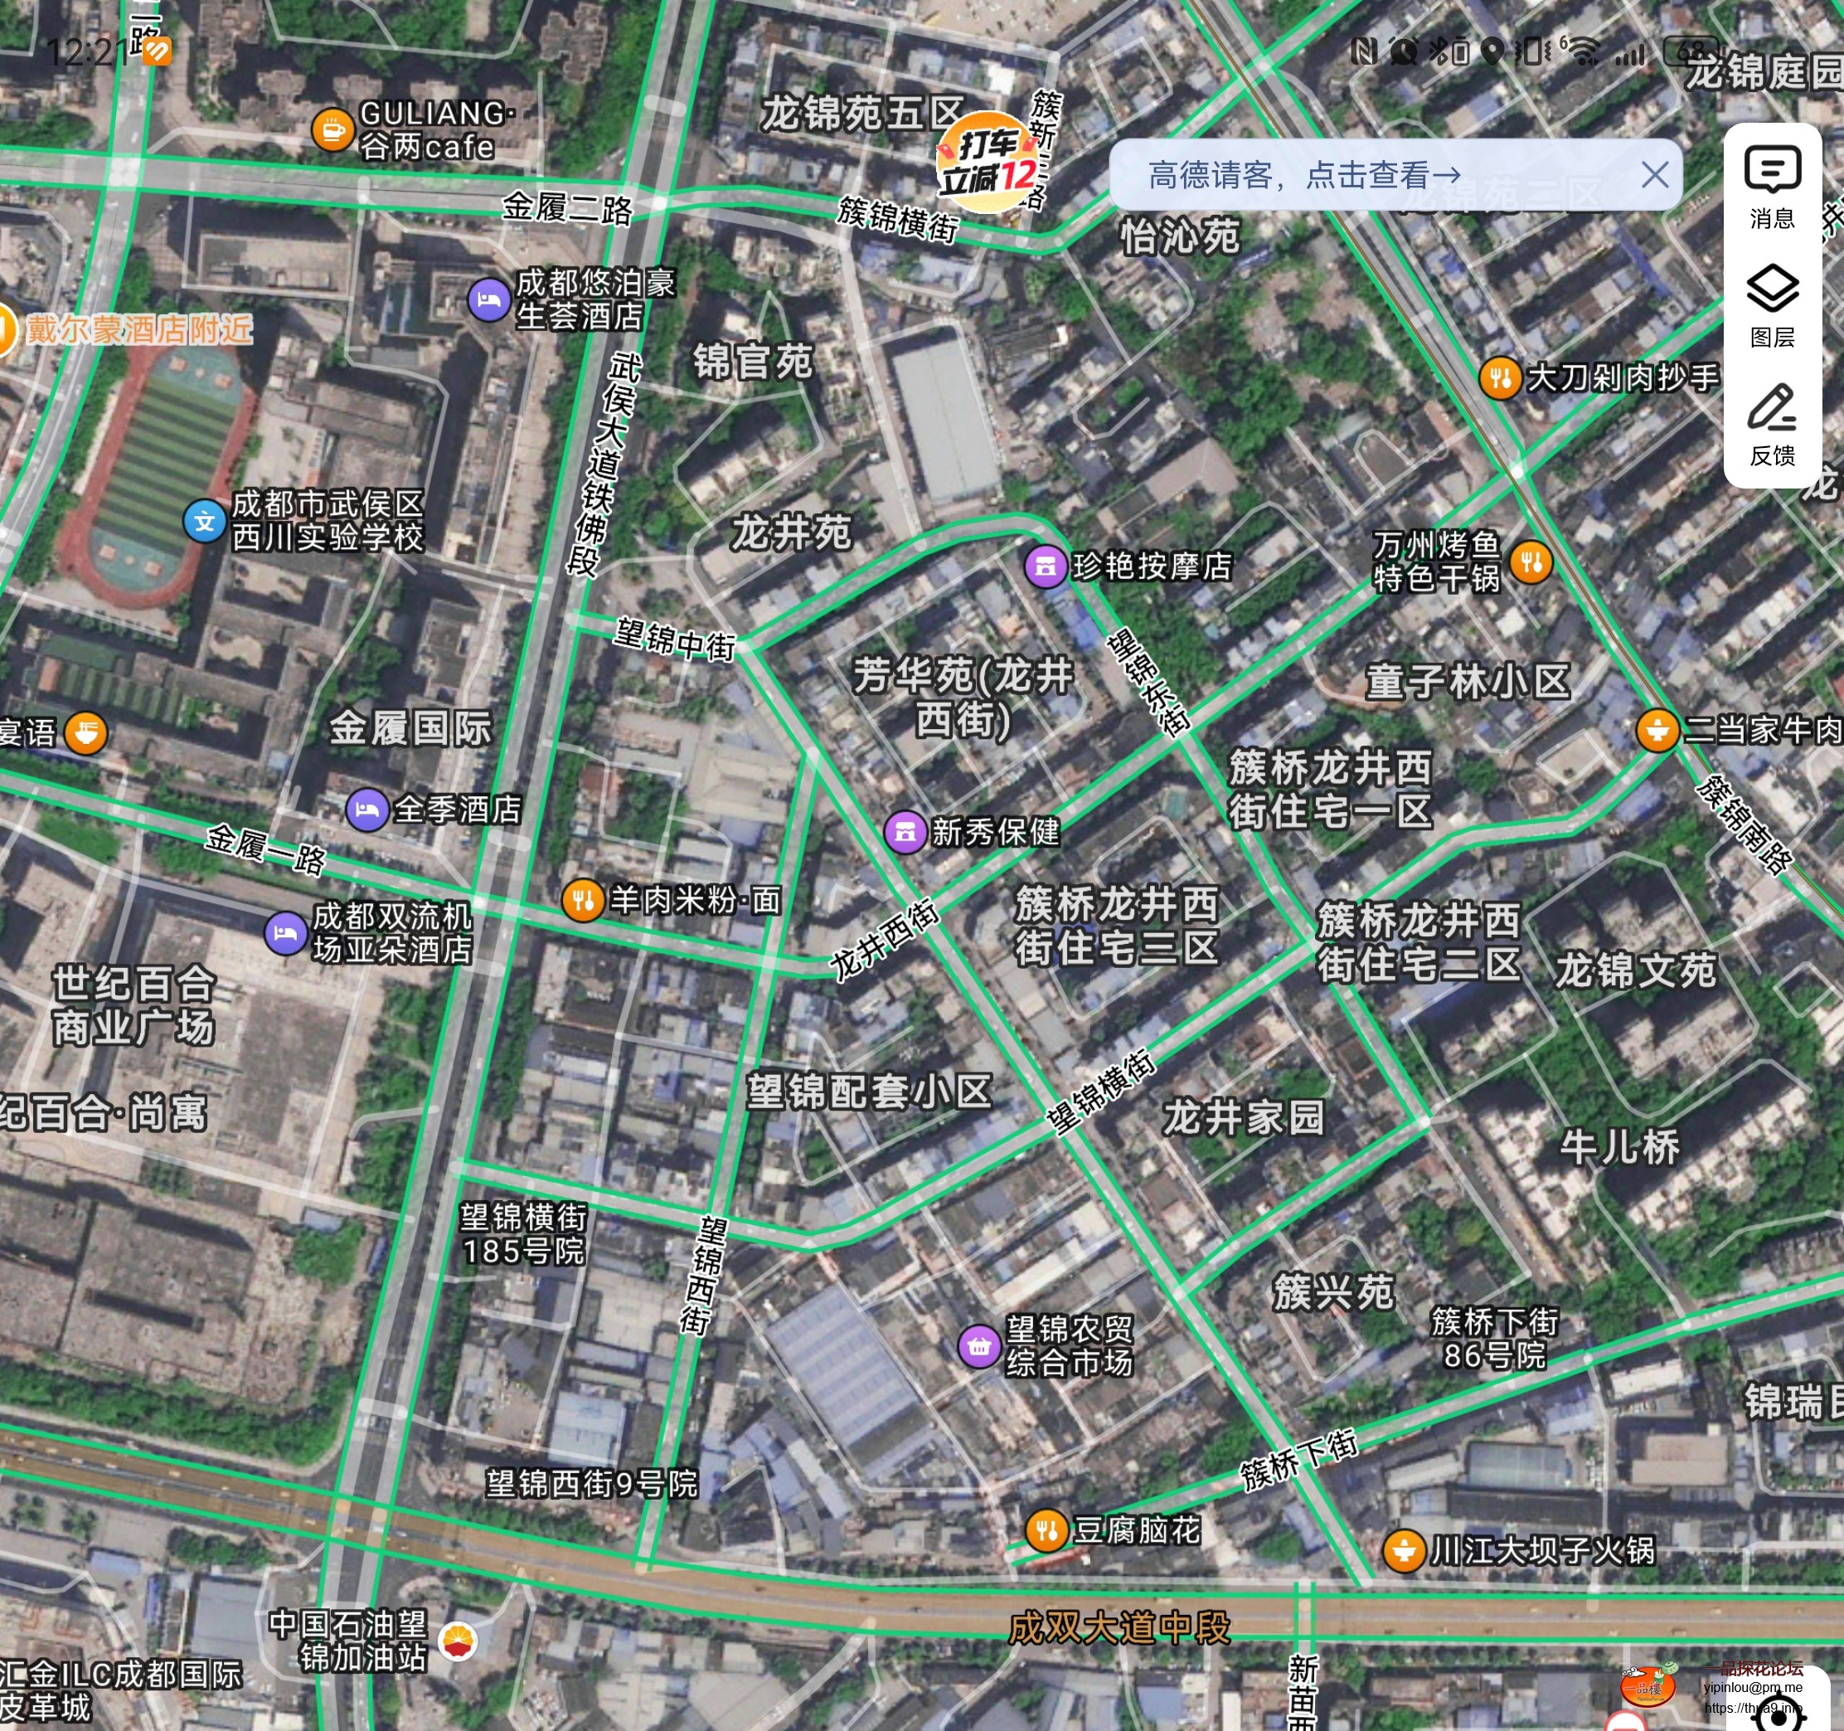Tap the 新秀保健 shop marker
The width and height of the screenshot is (1844, 1731).
[x=905, y=832]
